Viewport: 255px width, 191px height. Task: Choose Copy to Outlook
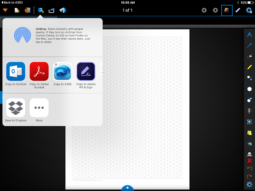tap(16, 73)
